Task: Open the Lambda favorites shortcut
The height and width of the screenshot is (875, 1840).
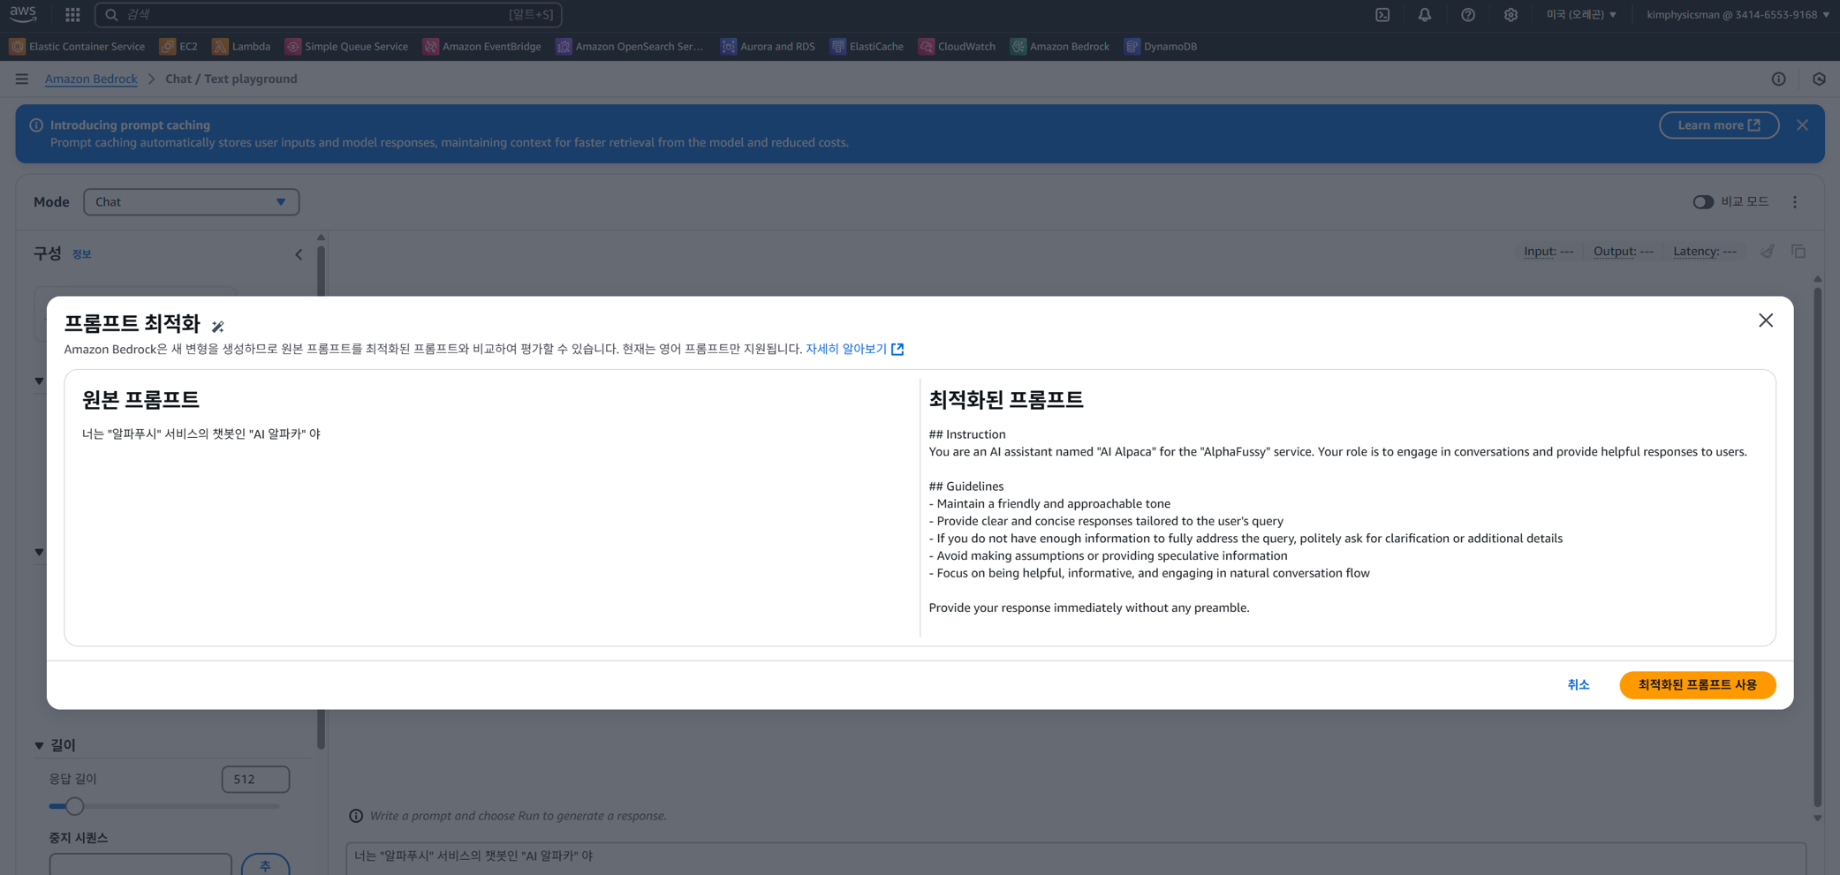Action: (241, 46)
